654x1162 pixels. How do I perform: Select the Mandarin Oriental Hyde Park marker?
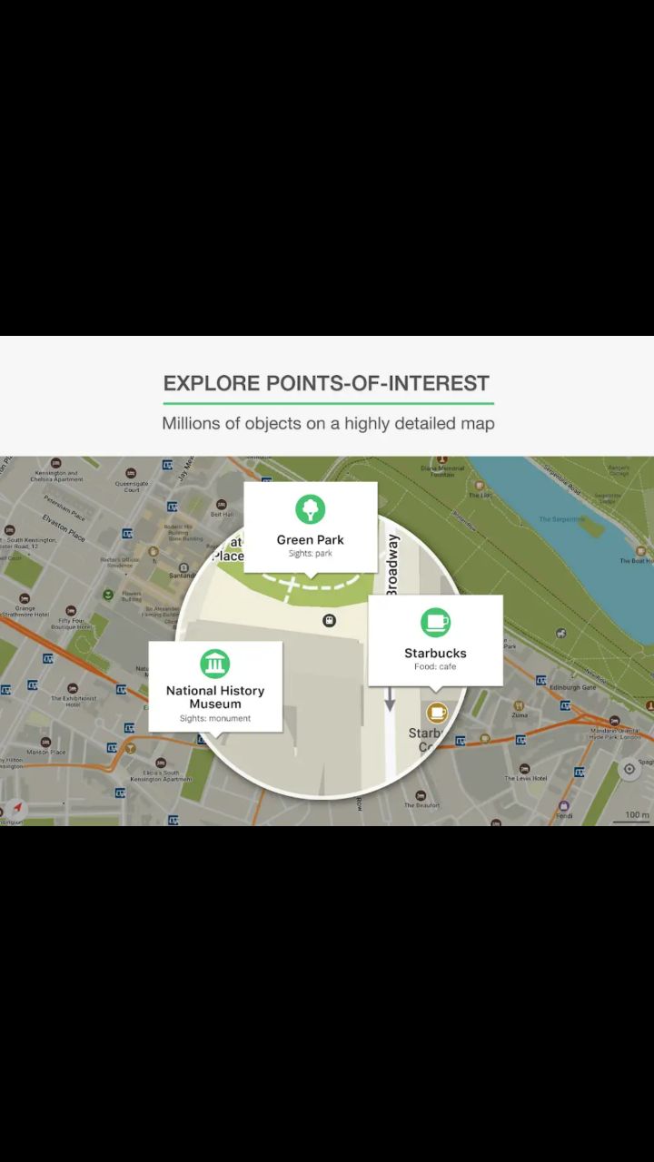[x=614, y=720]
